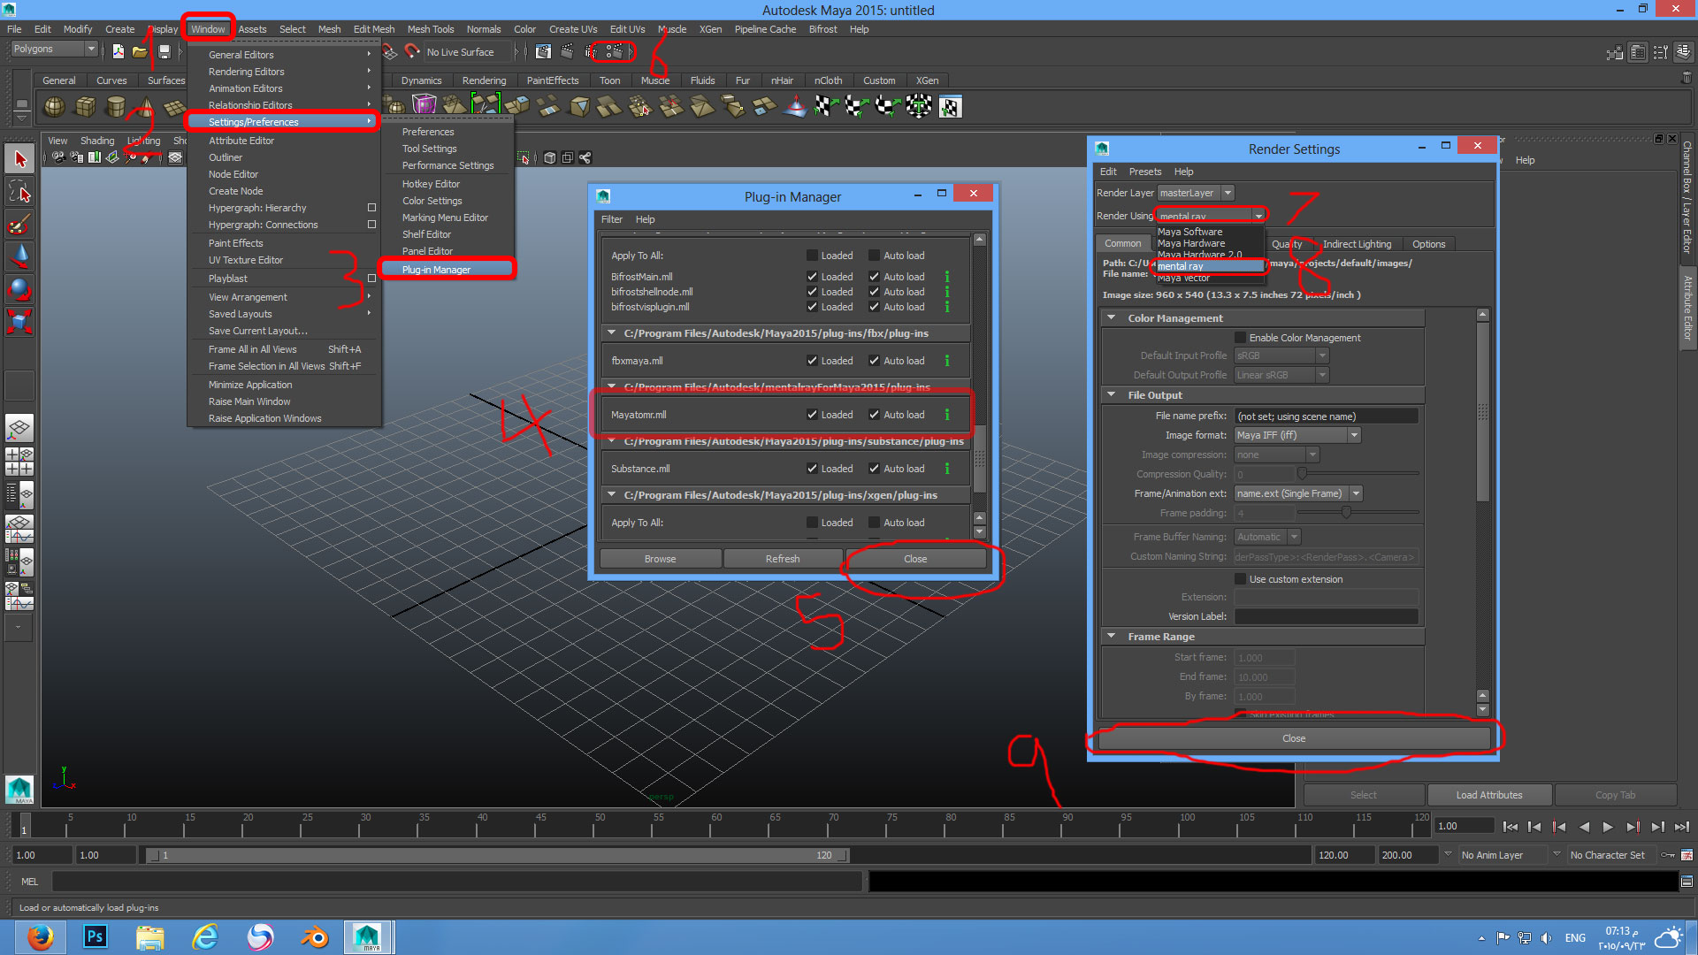Check Use custom extension

[1241, 579]
